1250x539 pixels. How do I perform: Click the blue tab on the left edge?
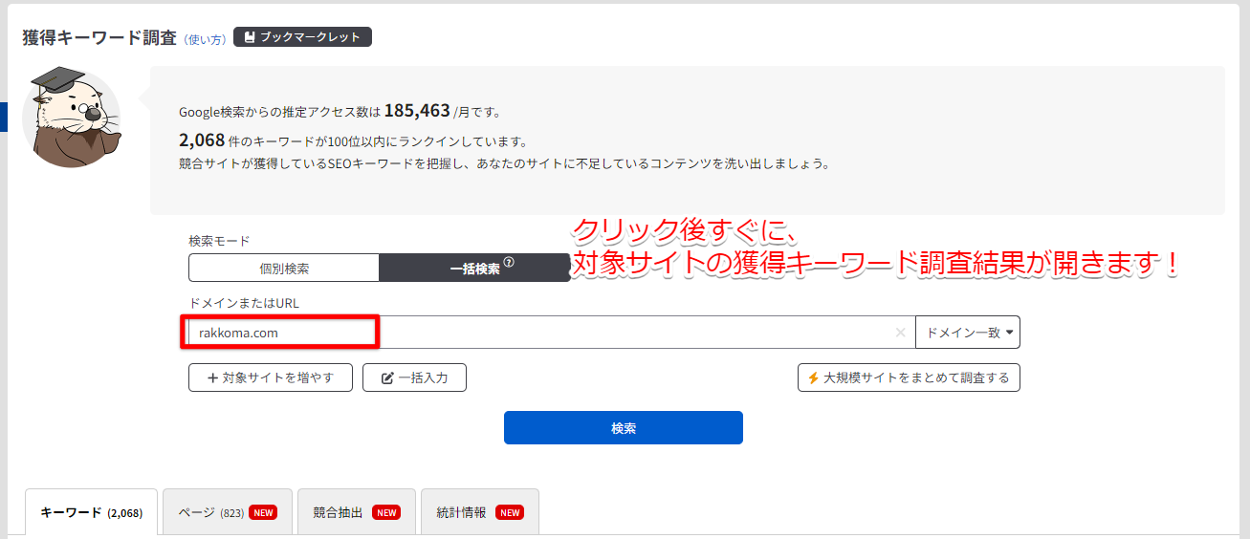[4, 117]
